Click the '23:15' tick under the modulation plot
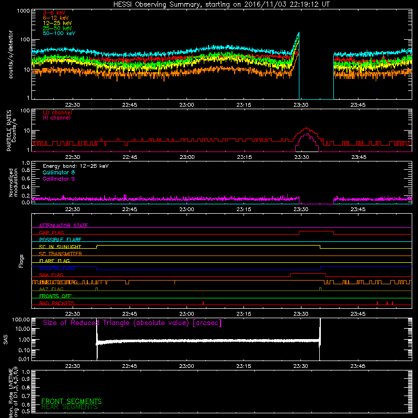 tap(243, 210)
